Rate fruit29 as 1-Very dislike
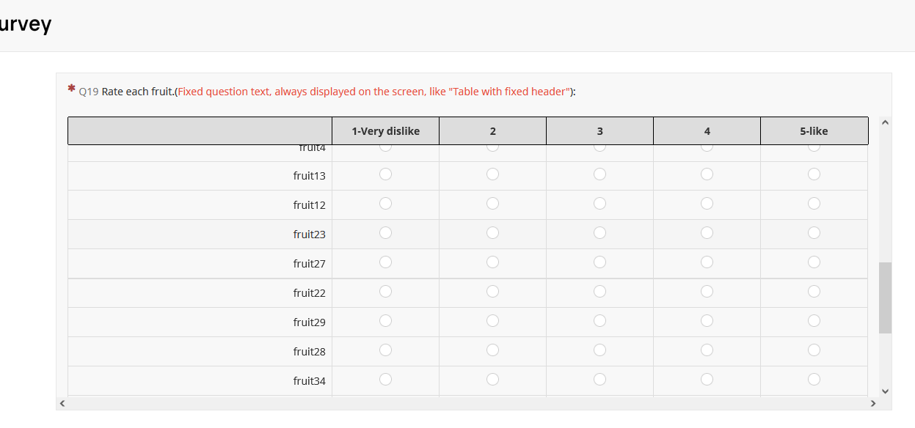 [386, 321]
